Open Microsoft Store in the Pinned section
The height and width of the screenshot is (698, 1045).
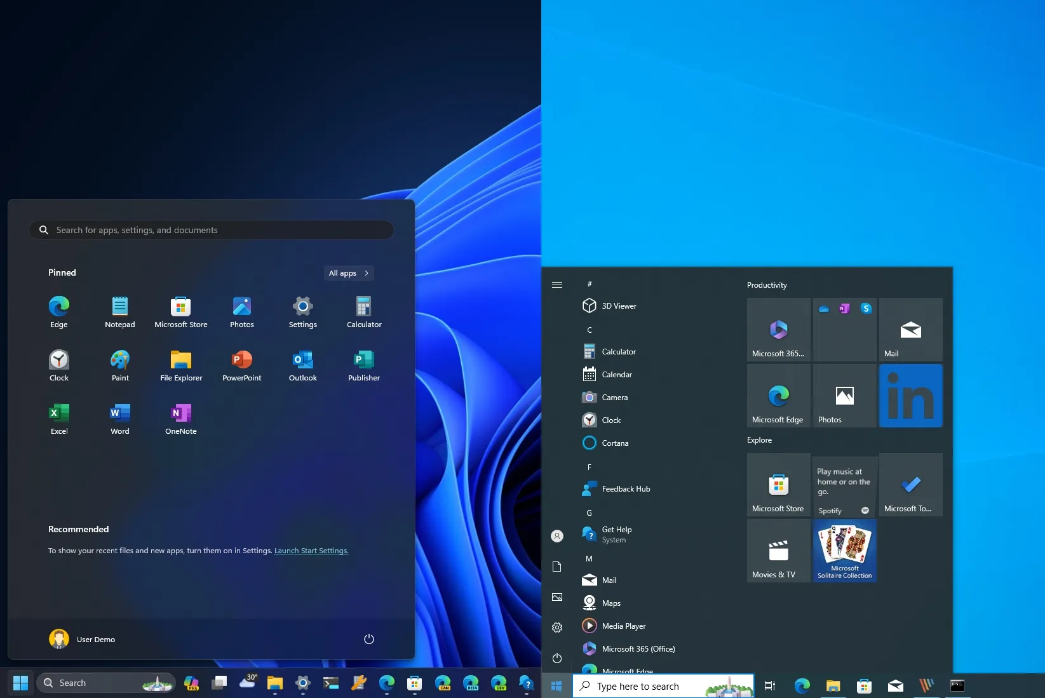[x=181, y=312]
